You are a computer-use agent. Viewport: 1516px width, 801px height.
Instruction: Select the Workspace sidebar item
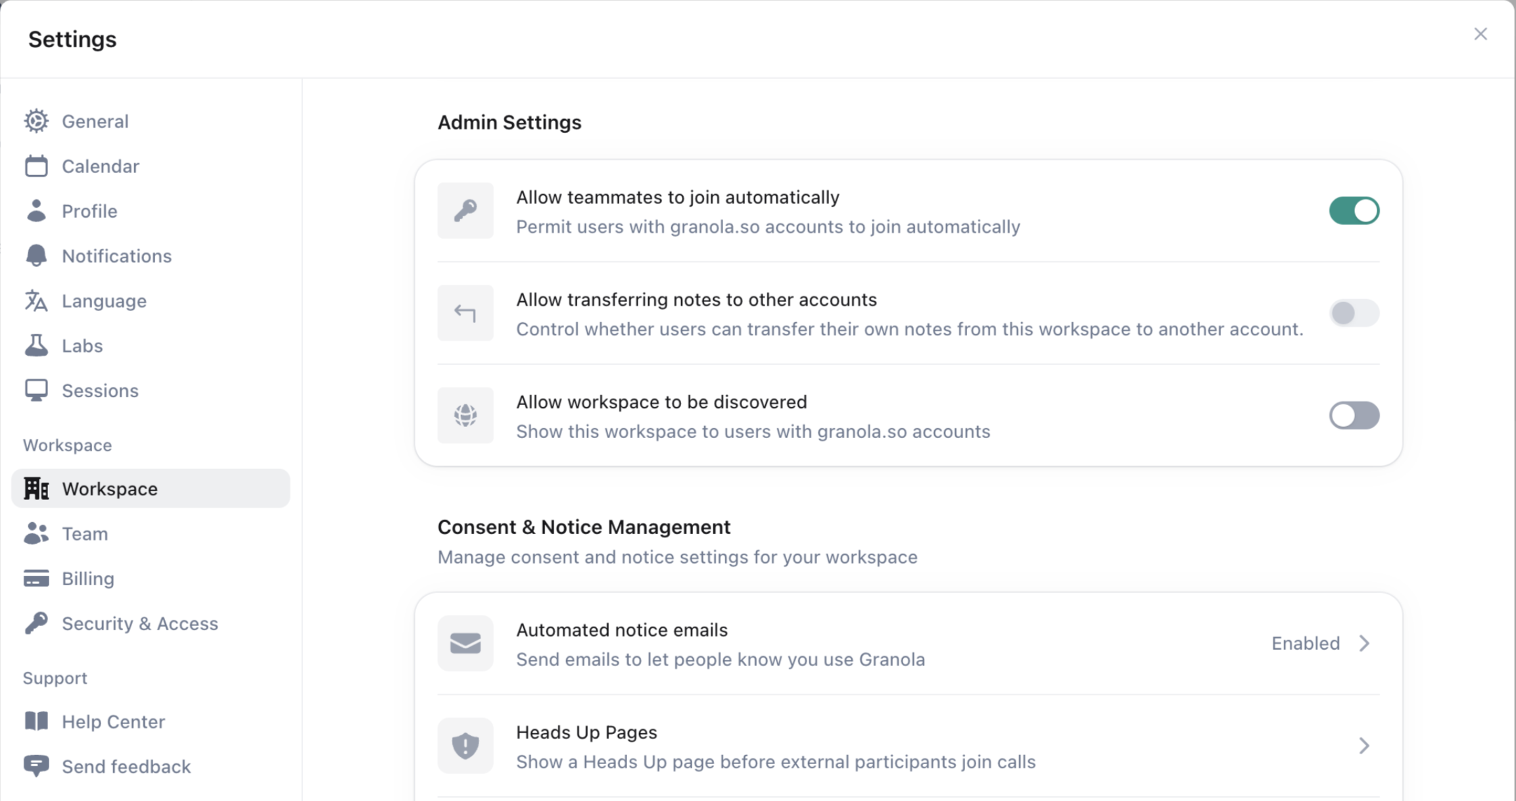(x=110, y=489)
